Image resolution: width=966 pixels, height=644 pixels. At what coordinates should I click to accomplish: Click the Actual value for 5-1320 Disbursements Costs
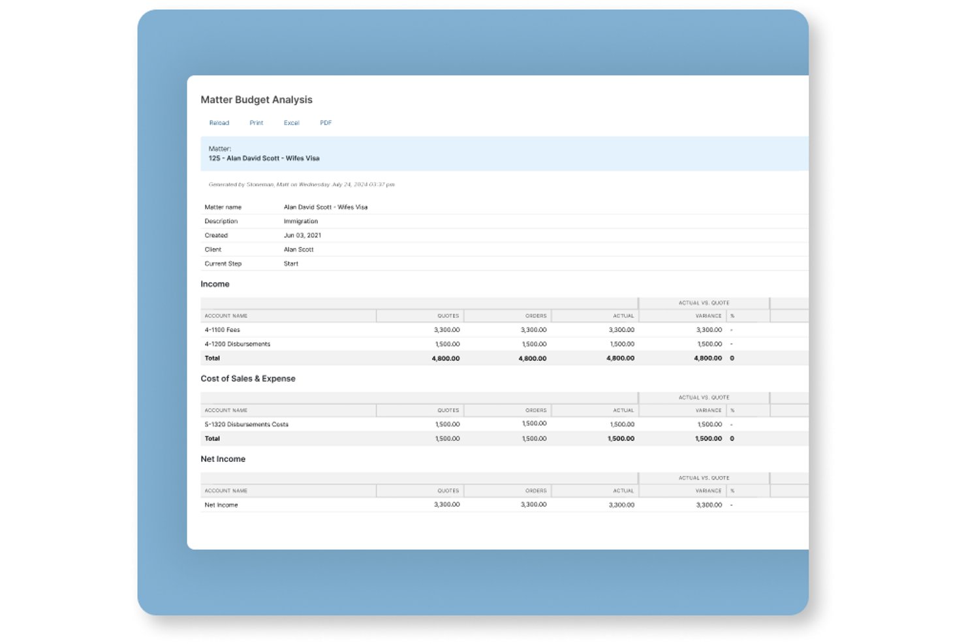click(622, 425)
